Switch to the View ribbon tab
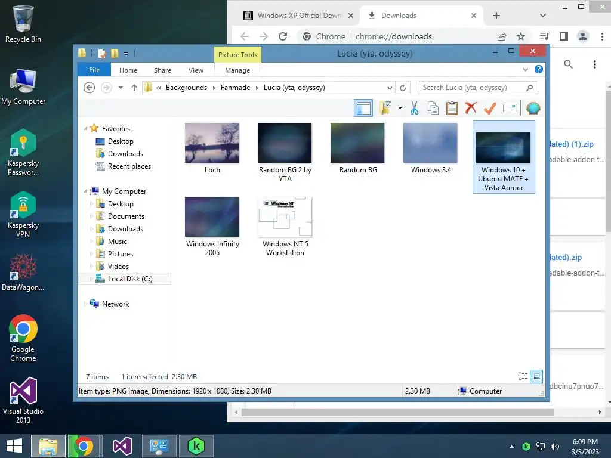Screen dimensions: 611x458 click(x=196, y=70)
